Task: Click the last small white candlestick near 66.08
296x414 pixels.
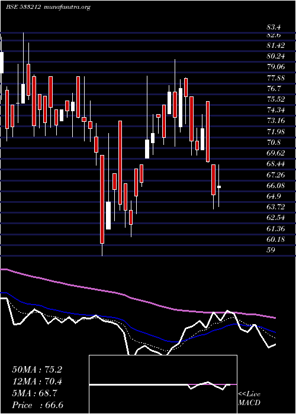Action: pos(219,187)
